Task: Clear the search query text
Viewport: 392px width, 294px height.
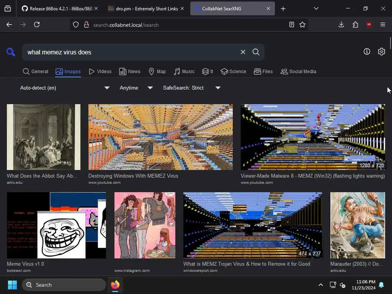Action: pyautogui.click(x=243, y=52)
